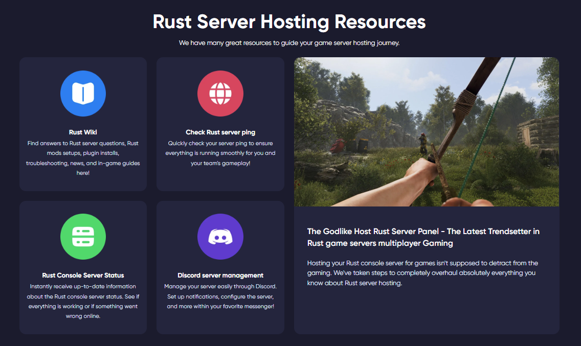Screen dimensions: 581x346
Task: Click the paragraph about overhauling Rust server hosting
Action: click(x=422, y=273)
